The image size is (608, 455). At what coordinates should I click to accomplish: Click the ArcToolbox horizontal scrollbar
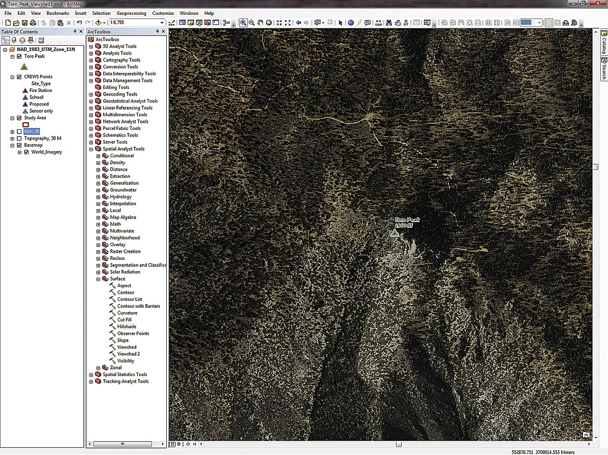coord(122,444)
